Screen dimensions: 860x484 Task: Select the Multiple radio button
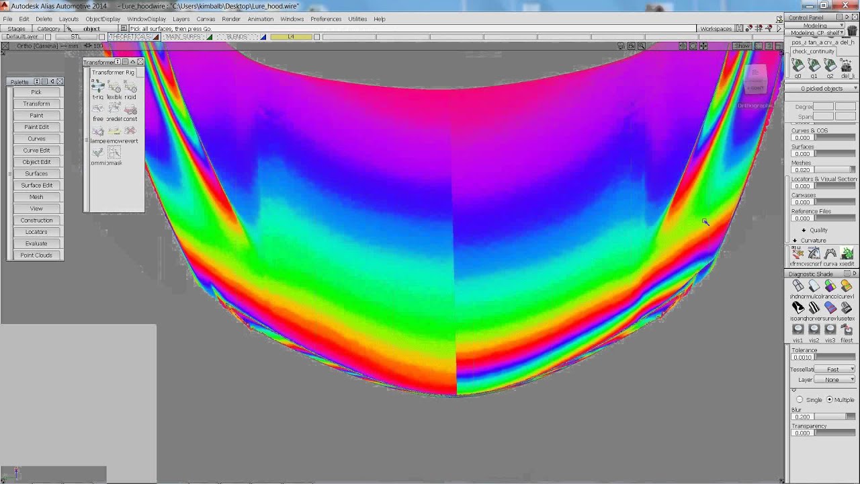830,399
